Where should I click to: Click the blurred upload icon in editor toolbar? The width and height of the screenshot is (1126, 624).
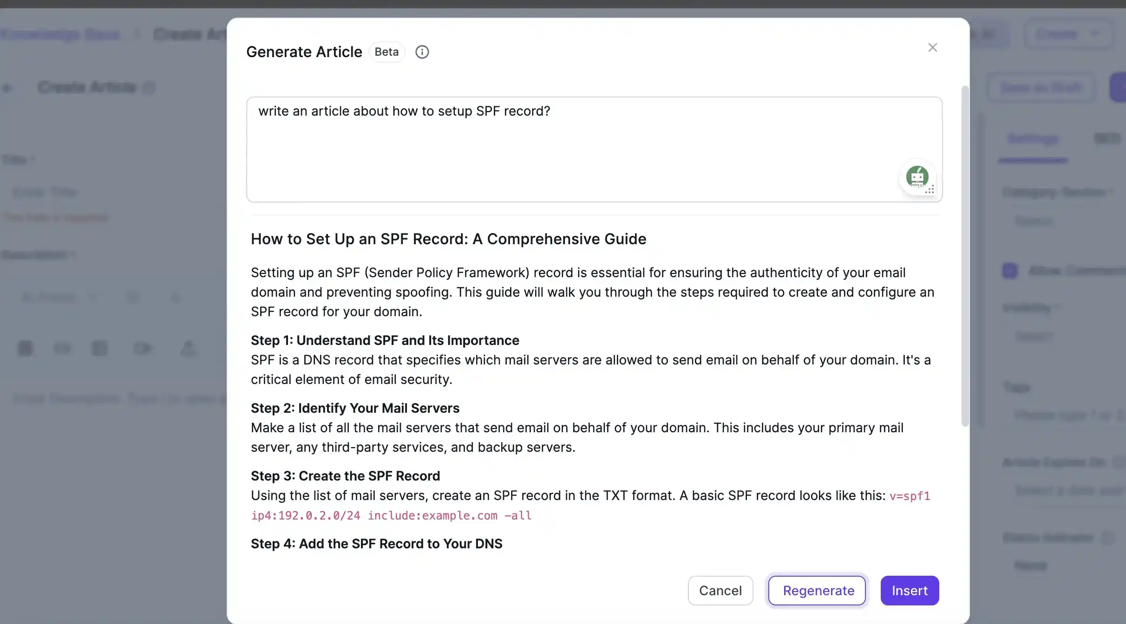(x=188, y=348)
